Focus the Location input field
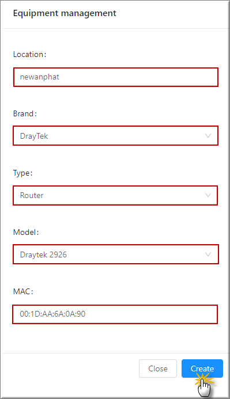 pyautogui.click(x=116, y=77)
